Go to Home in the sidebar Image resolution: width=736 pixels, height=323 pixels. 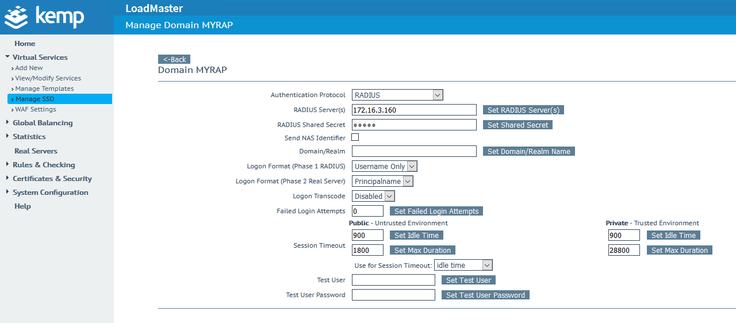coord(25,44)
